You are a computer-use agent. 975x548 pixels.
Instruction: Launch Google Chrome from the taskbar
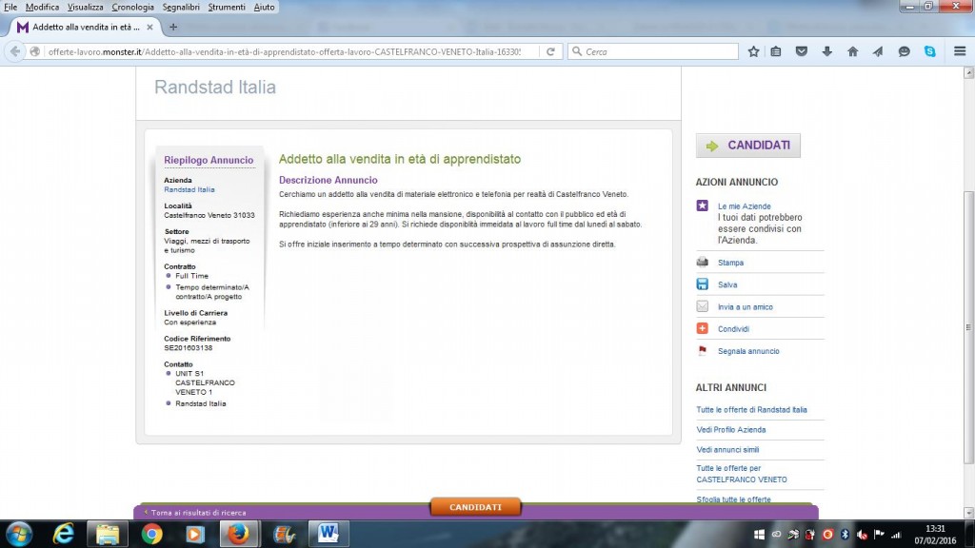click(x=151, y=534)
